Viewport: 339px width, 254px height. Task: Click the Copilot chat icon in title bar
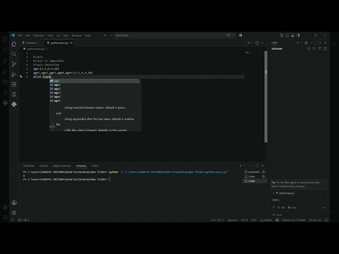point(228,35)
